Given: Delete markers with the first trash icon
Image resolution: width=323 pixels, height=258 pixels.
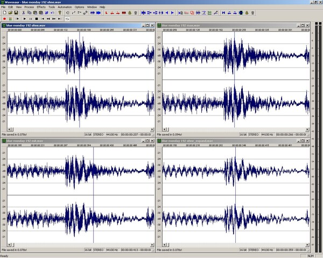Looking at the screenshot, I should click(136, 13).
